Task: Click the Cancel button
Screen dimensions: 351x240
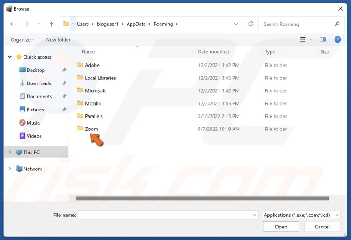Action: pyautogui.click(x=322, y=227)
